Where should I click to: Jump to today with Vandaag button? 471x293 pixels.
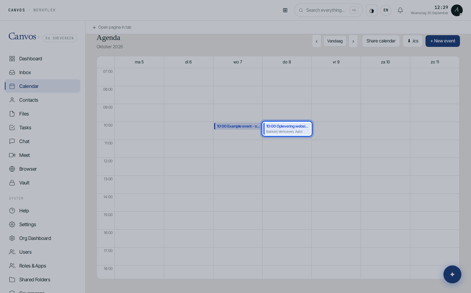pos(335,41)
